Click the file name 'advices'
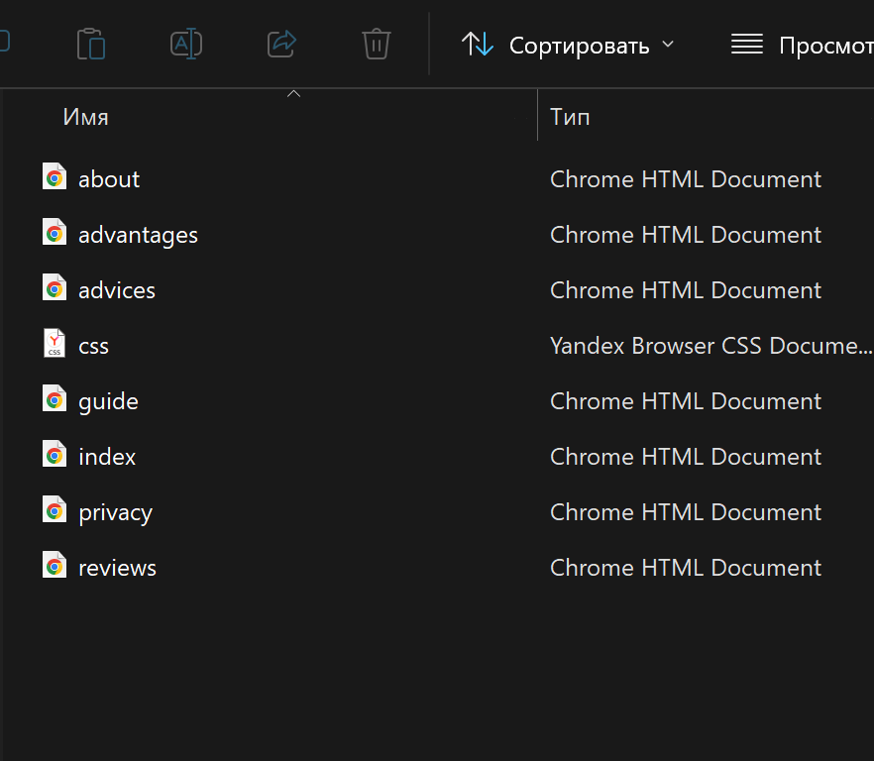Image resolution: width=874 pixels, height=761 pixels. [x=117, y=290]
